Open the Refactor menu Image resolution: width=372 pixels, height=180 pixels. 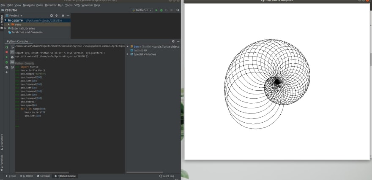[x=51, y=5]
